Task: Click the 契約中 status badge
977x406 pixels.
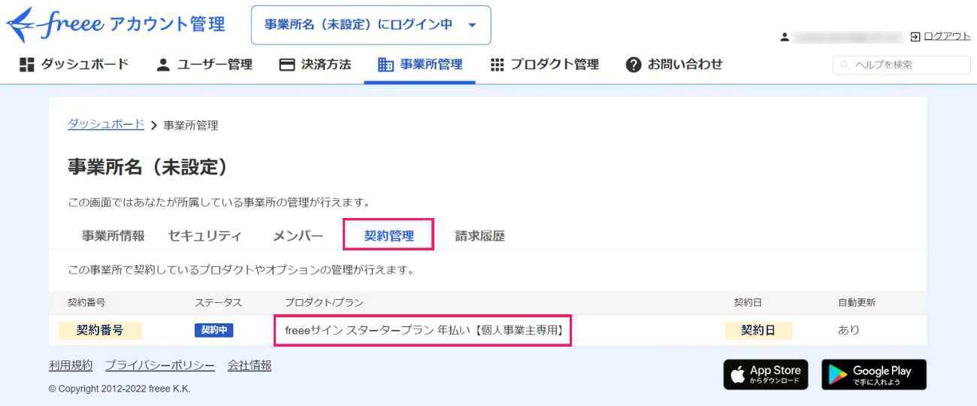Action: (215, 330)
